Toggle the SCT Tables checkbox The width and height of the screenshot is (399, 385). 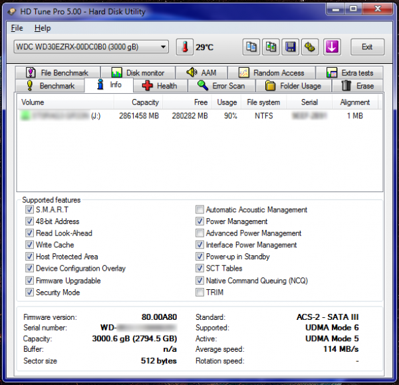199,268
